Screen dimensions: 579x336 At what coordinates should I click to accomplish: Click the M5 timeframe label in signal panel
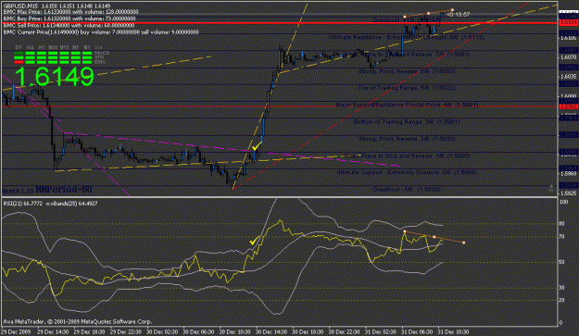pyautogui.click(x=76, y=47)
